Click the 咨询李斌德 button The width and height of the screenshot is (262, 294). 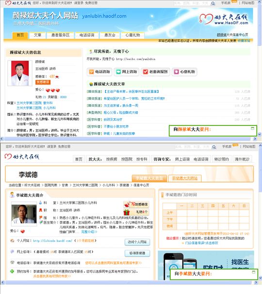pos(137,253)
